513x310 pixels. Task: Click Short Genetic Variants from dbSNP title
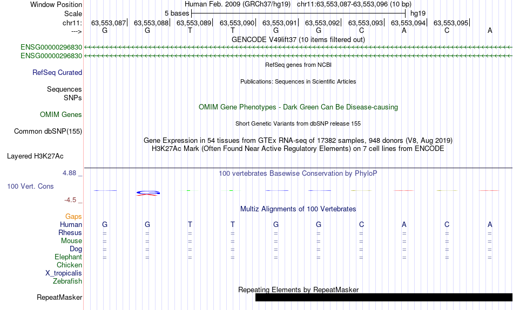click(298, 123)
